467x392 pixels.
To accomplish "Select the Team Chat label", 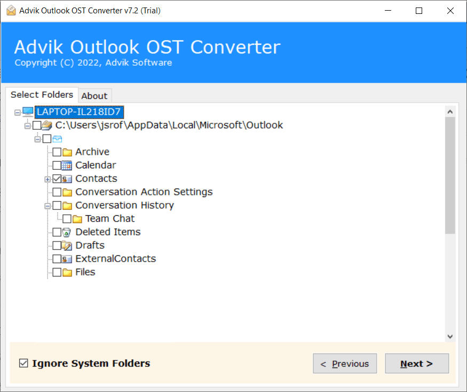I will [110, 219].
